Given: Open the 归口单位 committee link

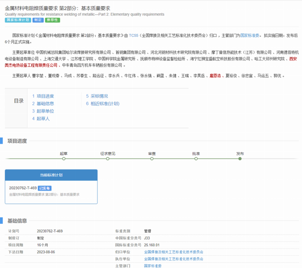Looking at the screenshot, I should coord(173,252).
